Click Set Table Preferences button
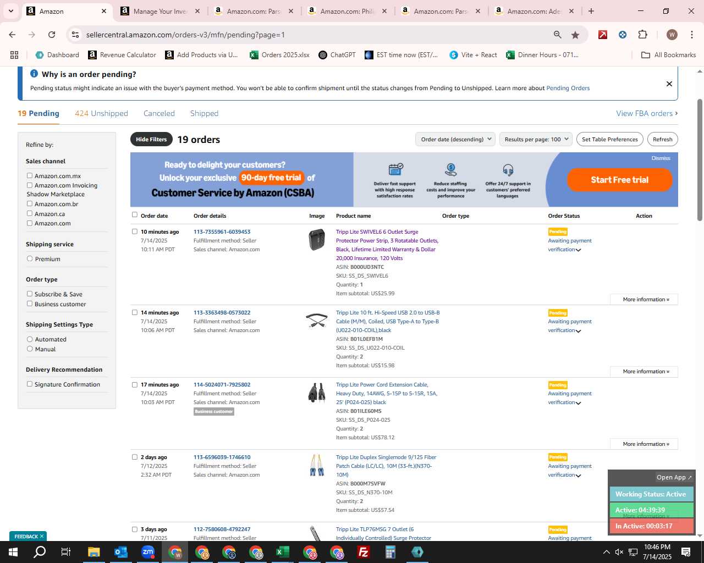The width and height of the screenshot is (704, 563). [610, 139]
